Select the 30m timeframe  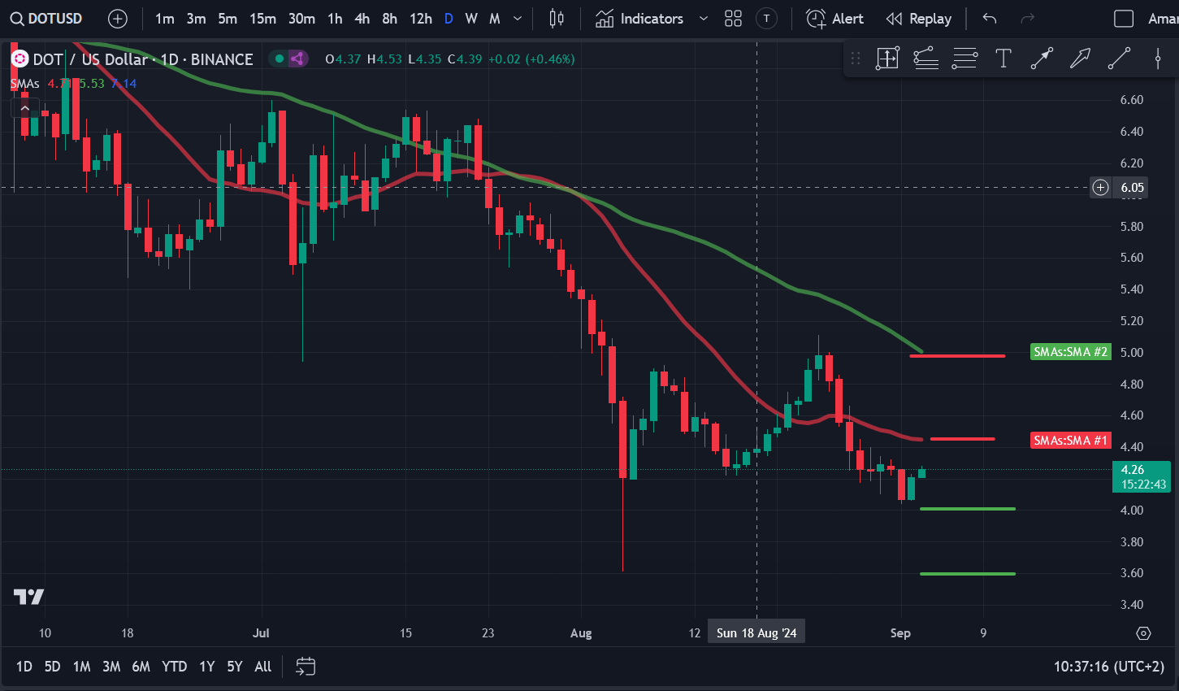301,19
